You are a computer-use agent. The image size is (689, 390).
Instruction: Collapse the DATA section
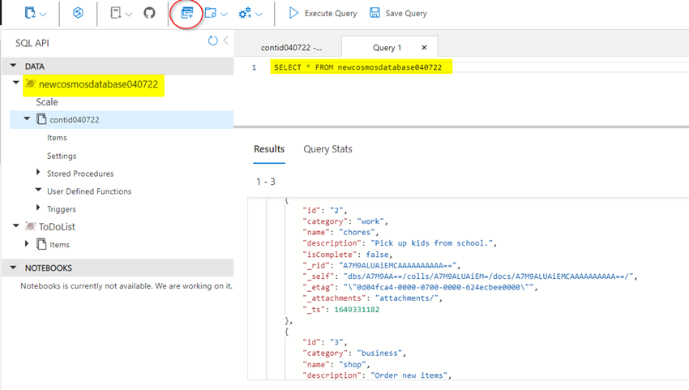pos(13,66)
